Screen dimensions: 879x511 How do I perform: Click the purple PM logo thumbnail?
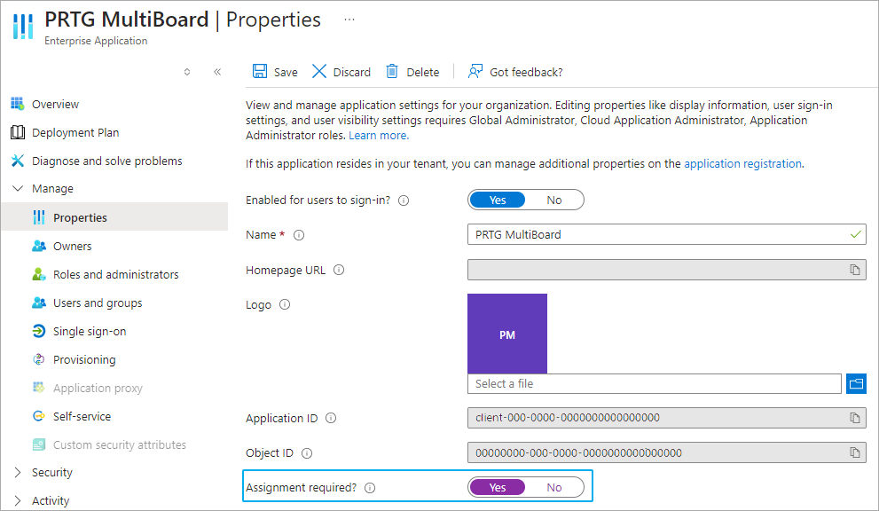click(x=507, y=334)
